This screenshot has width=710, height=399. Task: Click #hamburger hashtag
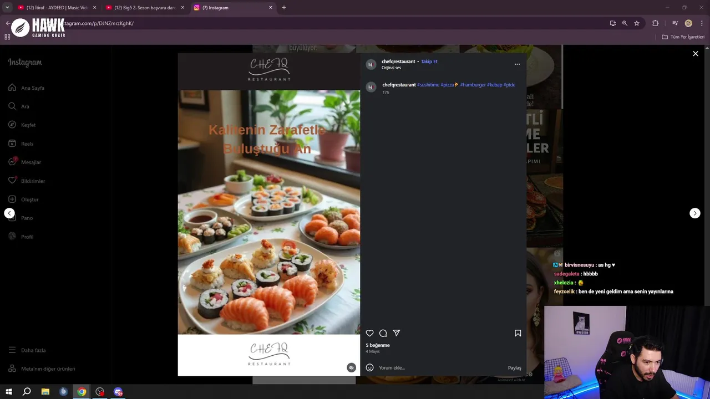pyautogui.click(x=473, y=85)
